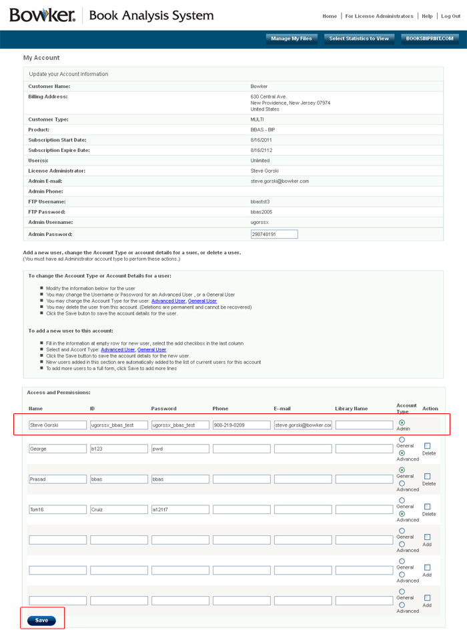Click Name field containing Steve Gorski
The height and width of the screenshot is (632, 467).
tap(57, 425)
